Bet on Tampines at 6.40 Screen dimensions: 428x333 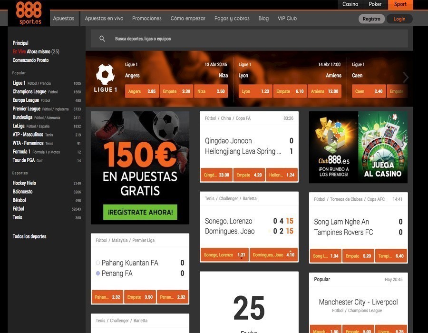(x=391, y=256)
